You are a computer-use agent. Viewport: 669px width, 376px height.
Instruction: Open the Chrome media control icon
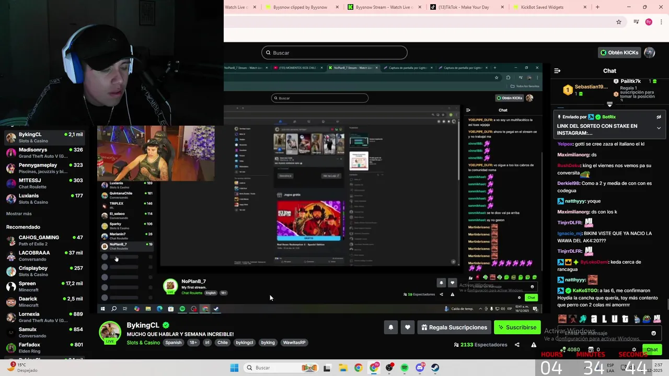pyautogui.click(x=636, y=22)
